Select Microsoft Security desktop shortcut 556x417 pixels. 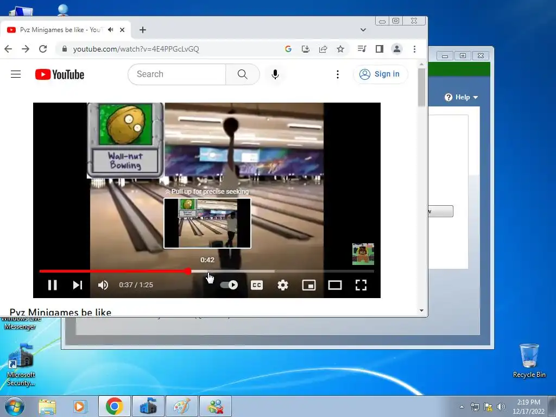pos(21,365)
